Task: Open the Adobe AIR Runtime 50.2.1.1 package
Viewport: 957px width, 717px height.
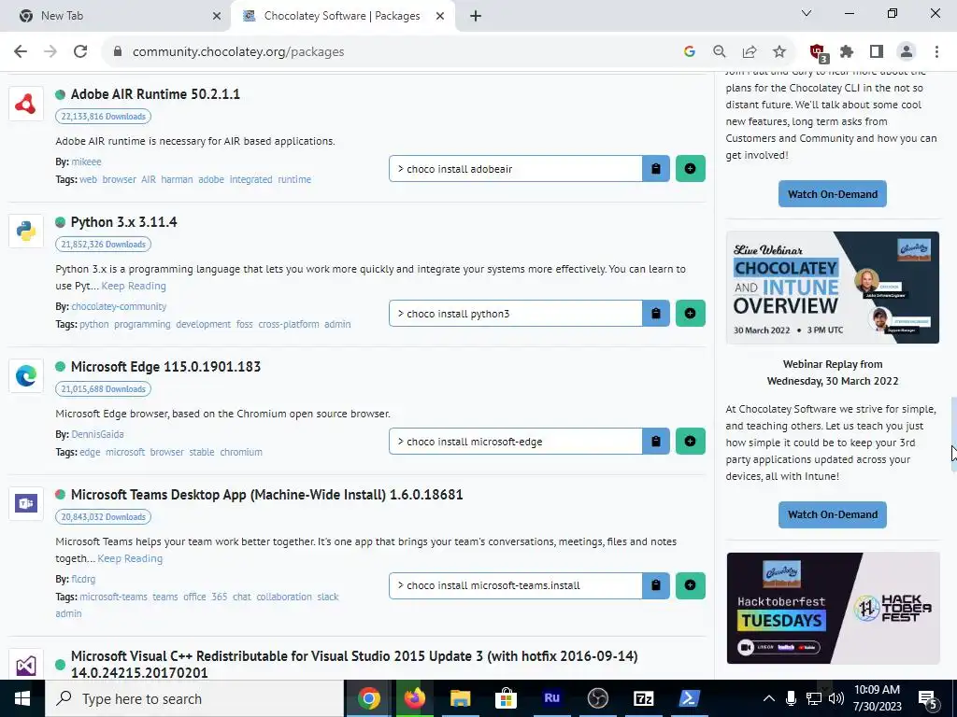Action: (156, 94)
